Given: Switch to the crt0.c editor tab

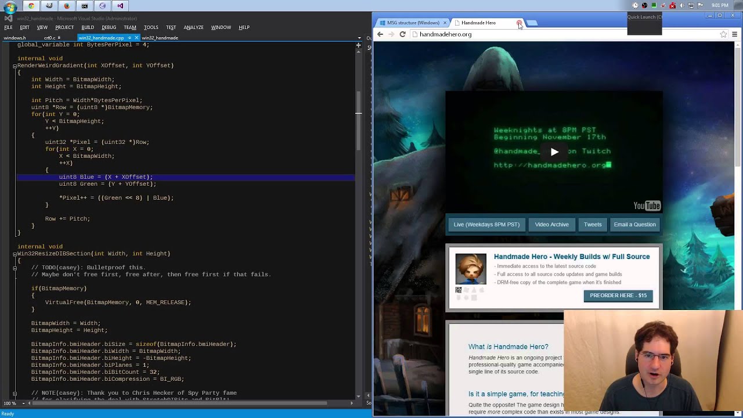Looking at the screenshot, I should tap(50, 38).
